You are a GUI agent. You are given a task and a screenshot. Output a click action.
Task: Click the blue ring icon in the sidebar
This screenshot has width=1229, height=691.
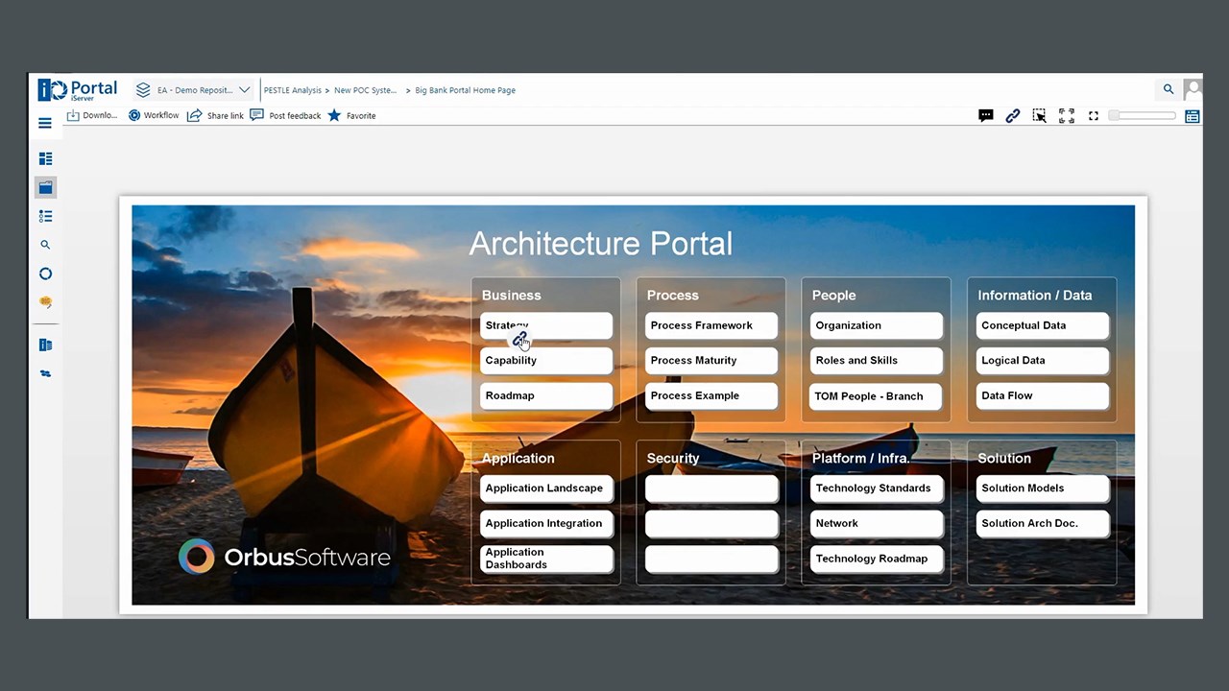tap(45, 274)
